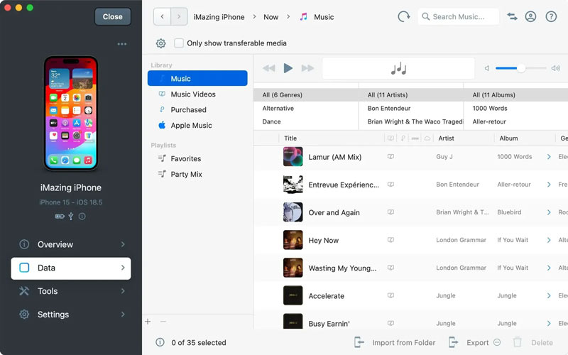This screenshot has width=568, height=355.
Task: Click the Close button
Action: (113, 16)
